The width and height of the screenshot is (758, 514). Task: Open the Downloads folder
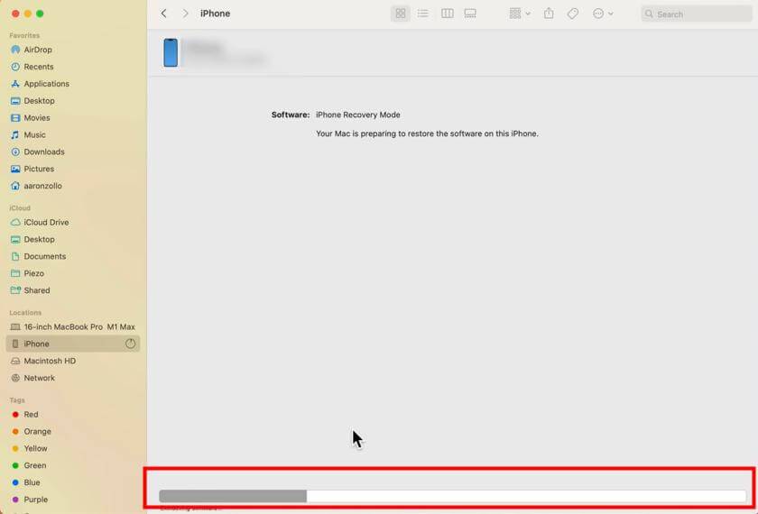pyautogui.click(x=72, y=151)
